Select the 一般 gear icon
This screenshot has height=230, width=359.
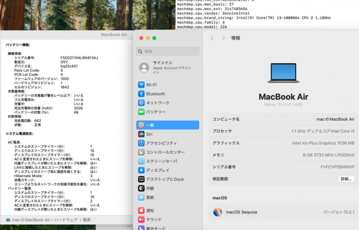pos(141,125)
